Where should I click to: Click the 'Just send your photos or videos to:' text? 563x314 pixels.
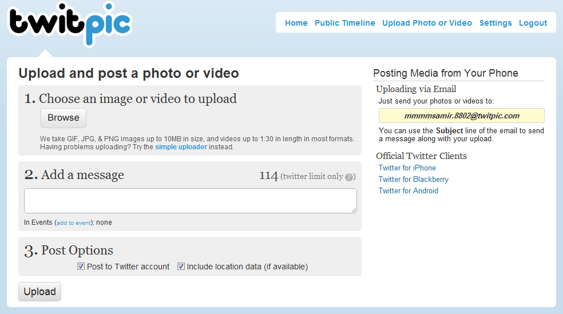click(436, 101)
